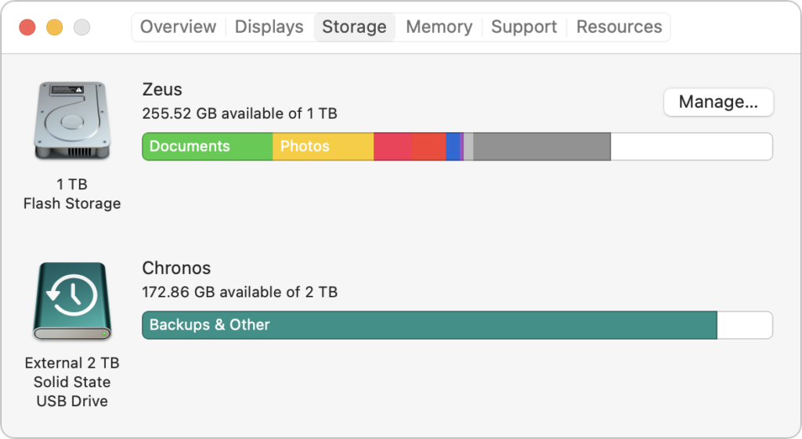Click the yellow Photos storage segment

point(323,146)
